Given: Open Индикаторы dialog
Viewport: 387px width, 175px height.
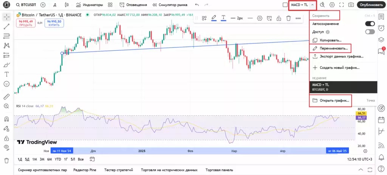Looking at the screenshot, I should 89,5.
